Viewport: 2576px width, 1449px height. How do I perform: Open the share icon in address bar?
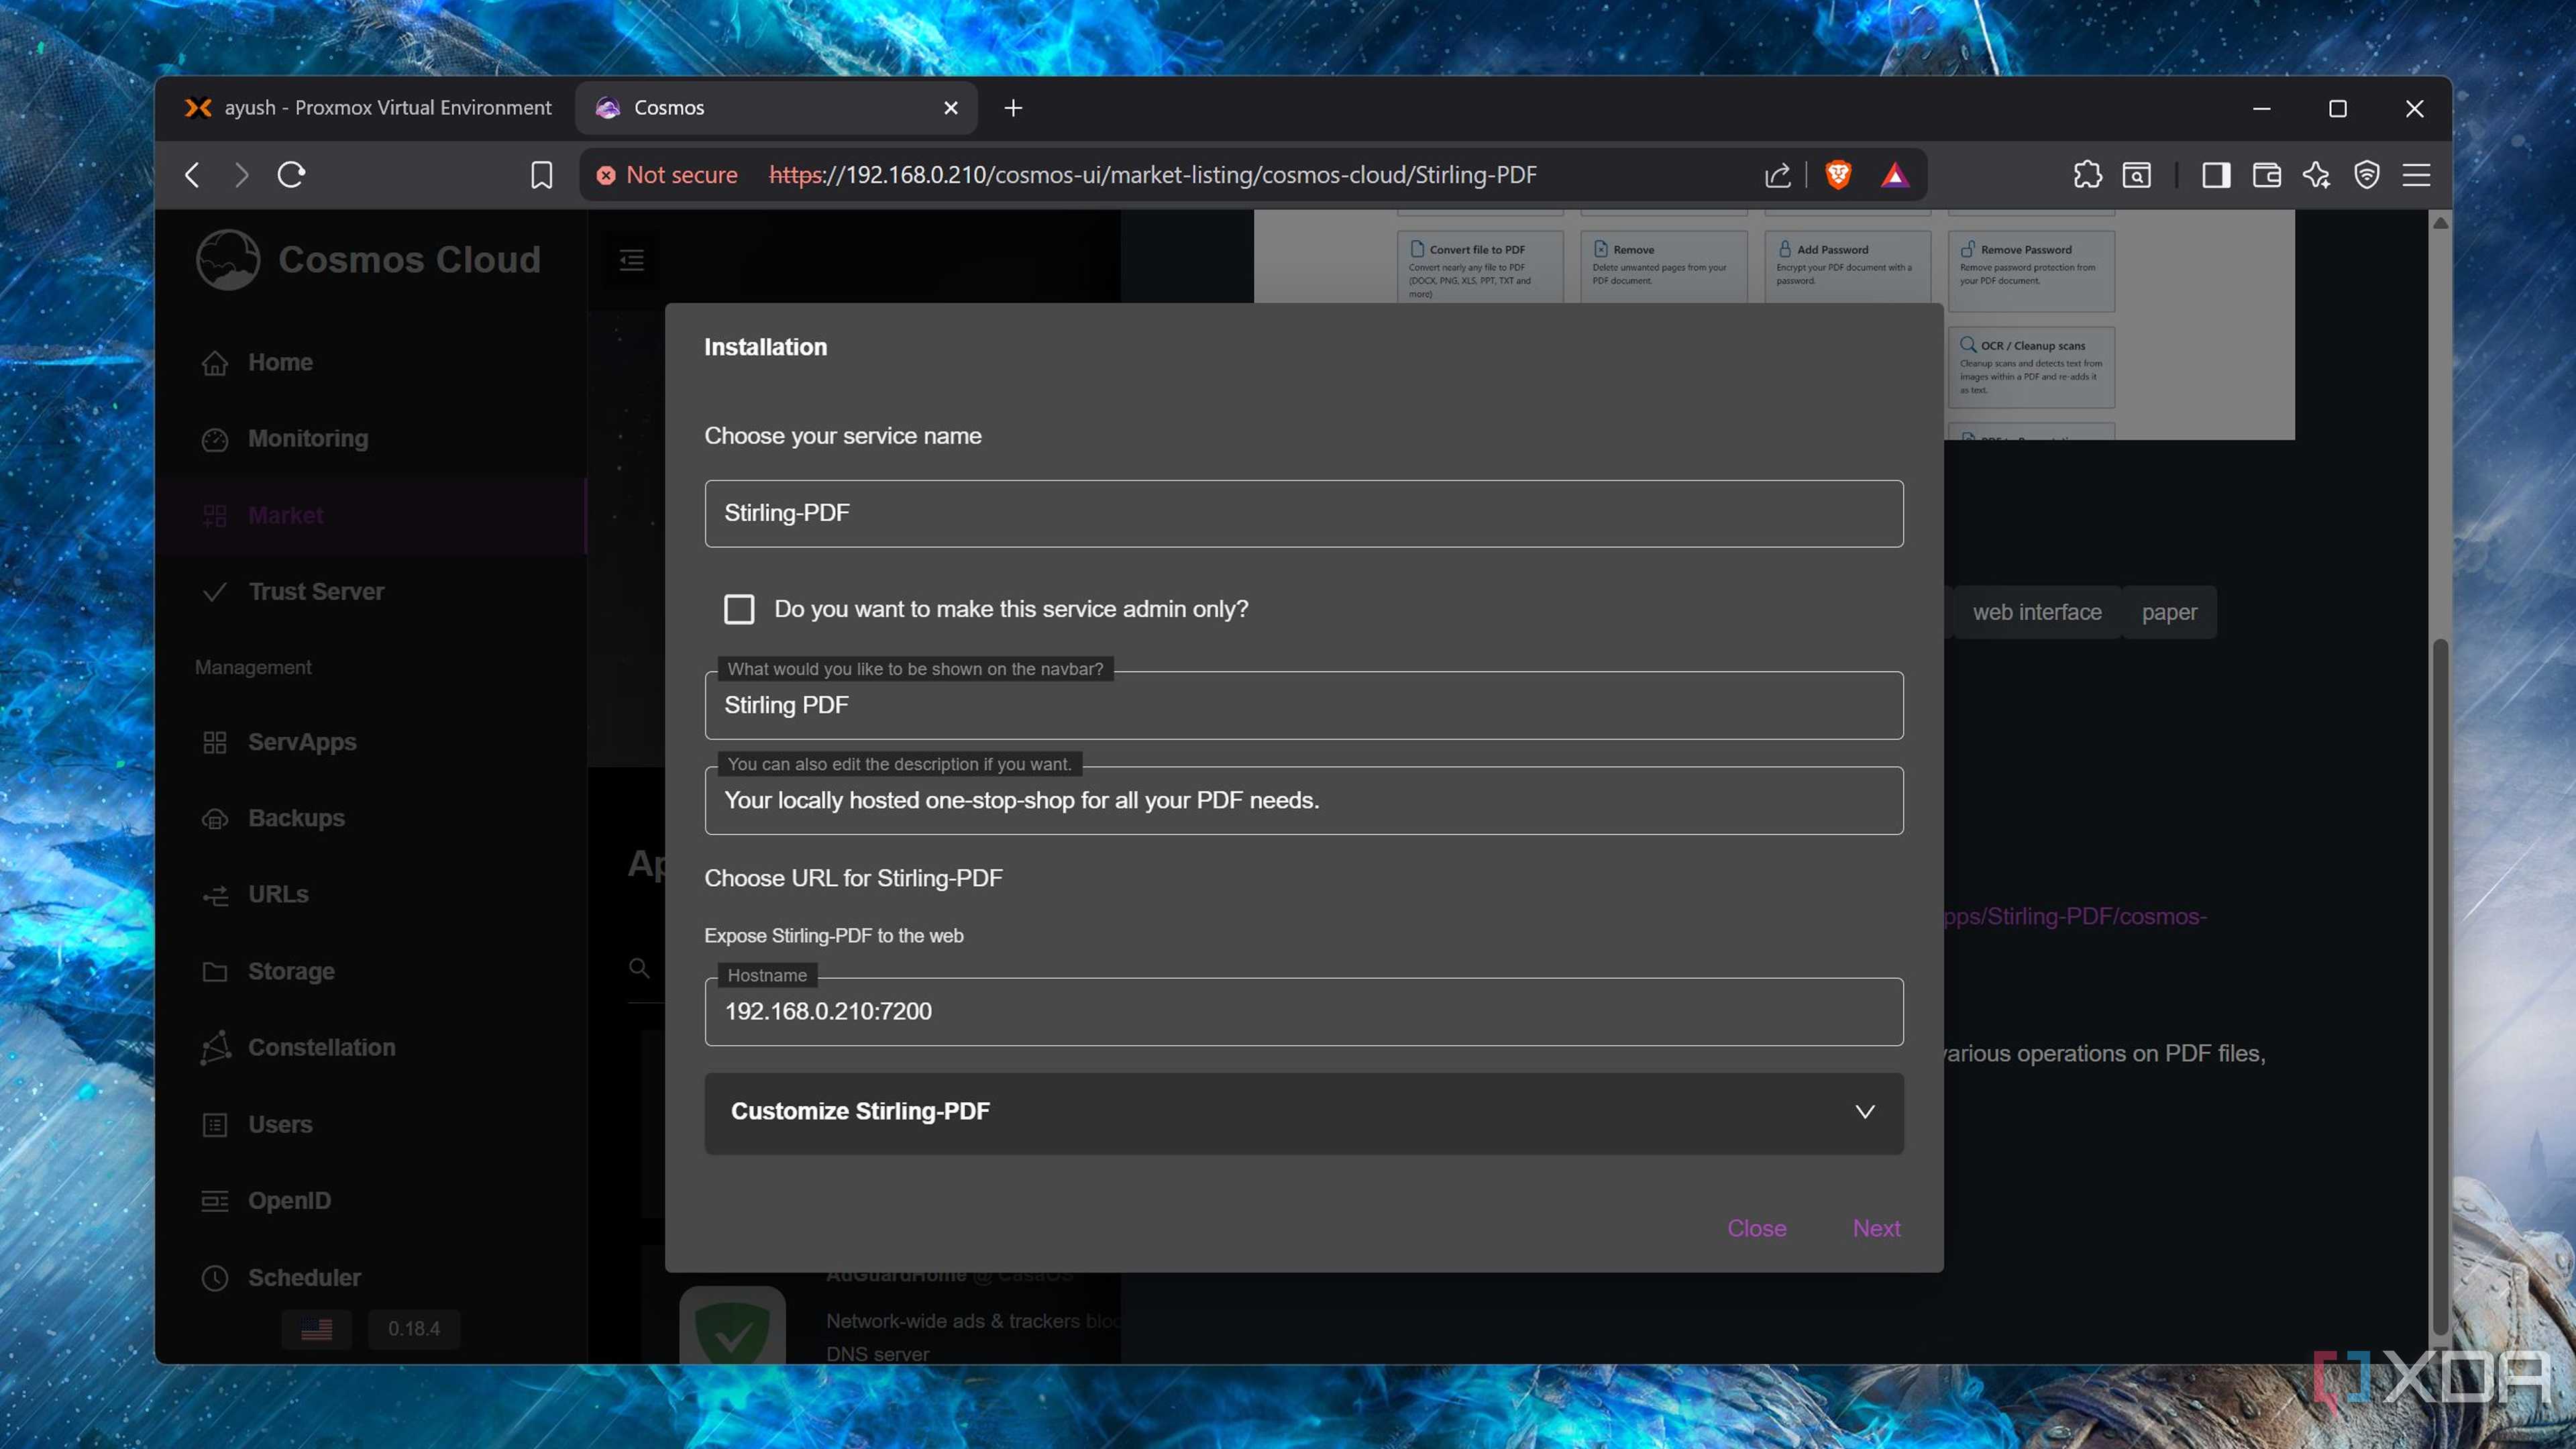pyautogui.click(x=1777, y=176)
